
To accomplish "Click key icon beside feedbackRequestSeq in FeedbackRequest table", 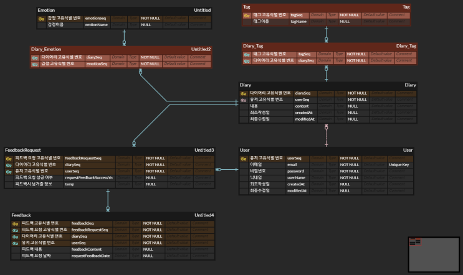I will pyautogui.click(x=9, y=159).
